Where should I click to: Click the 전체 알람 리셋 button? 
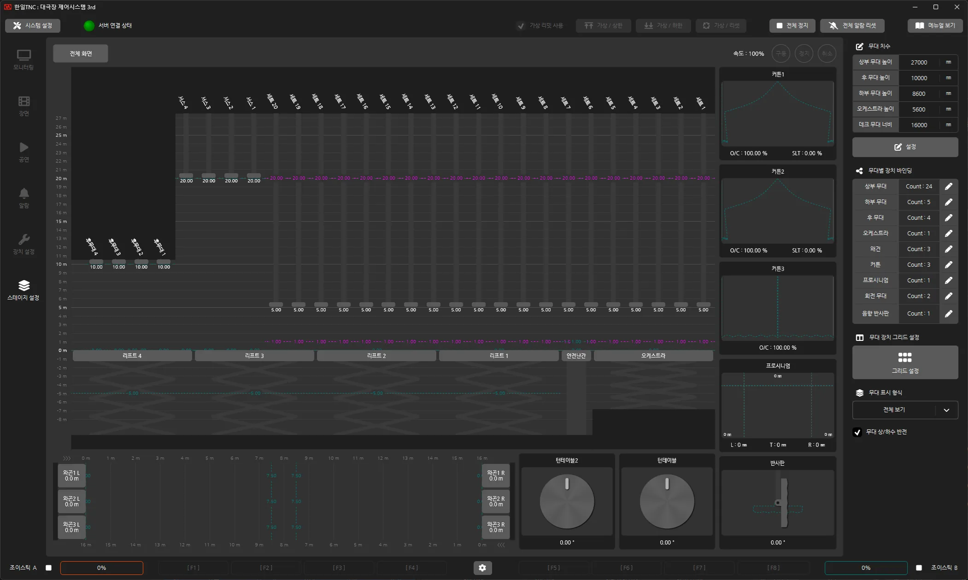(x=852, y=26)
